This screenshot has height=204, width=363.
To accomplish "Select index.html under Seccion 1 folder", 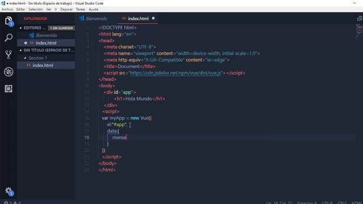I will pos(46,65).
